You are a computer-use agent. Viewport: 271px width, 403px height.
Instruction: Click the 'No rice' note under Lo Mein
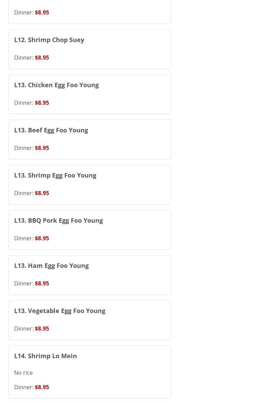[23, 373]
